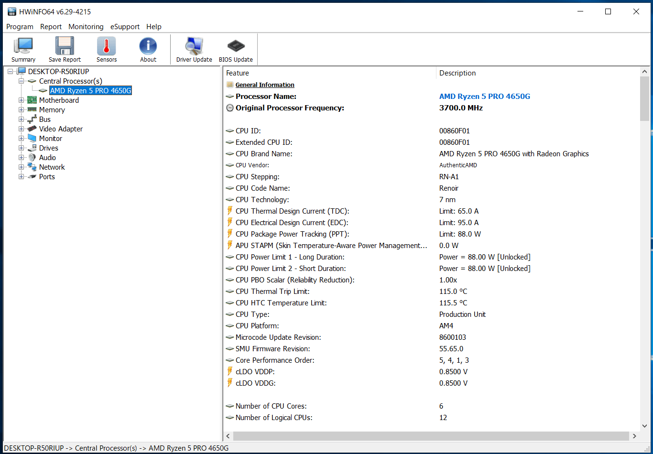Open the Help menu
653x454 pixels.
[x=154, y=27]
